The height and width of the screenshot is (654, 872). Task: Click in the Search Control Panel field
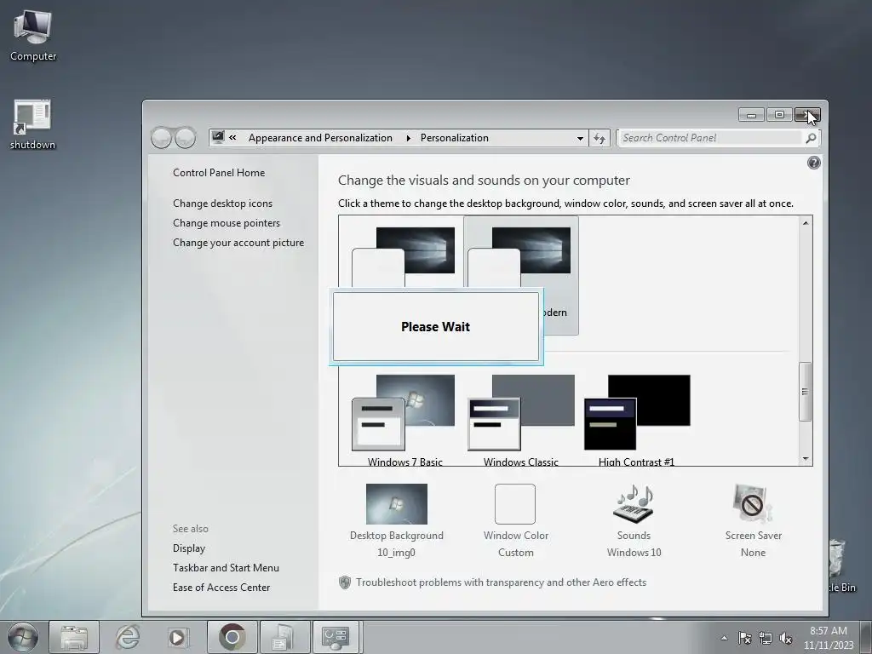pyautogui.click(x=712, y=138)
